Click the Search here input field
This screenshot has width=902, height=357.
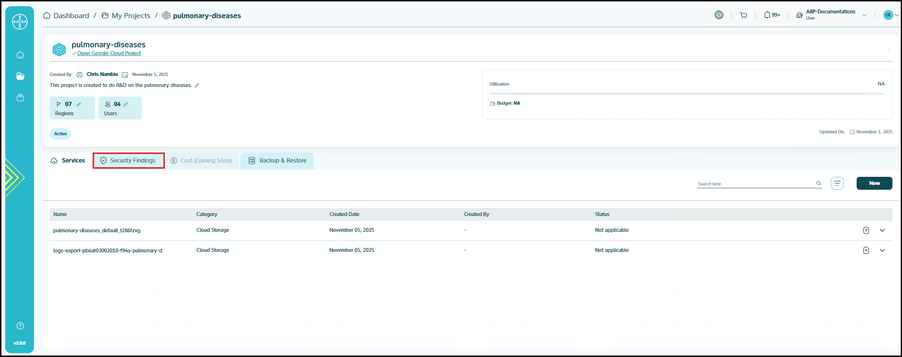click(x=755, y=184)
